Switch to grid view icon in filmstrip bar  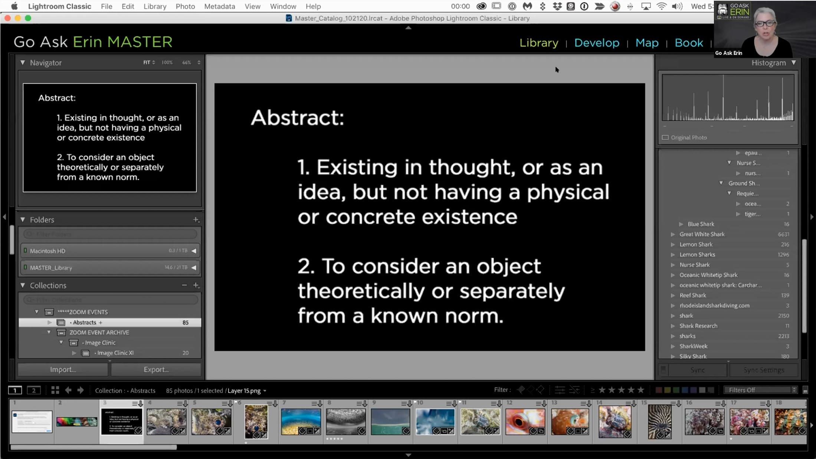point(55,390)
